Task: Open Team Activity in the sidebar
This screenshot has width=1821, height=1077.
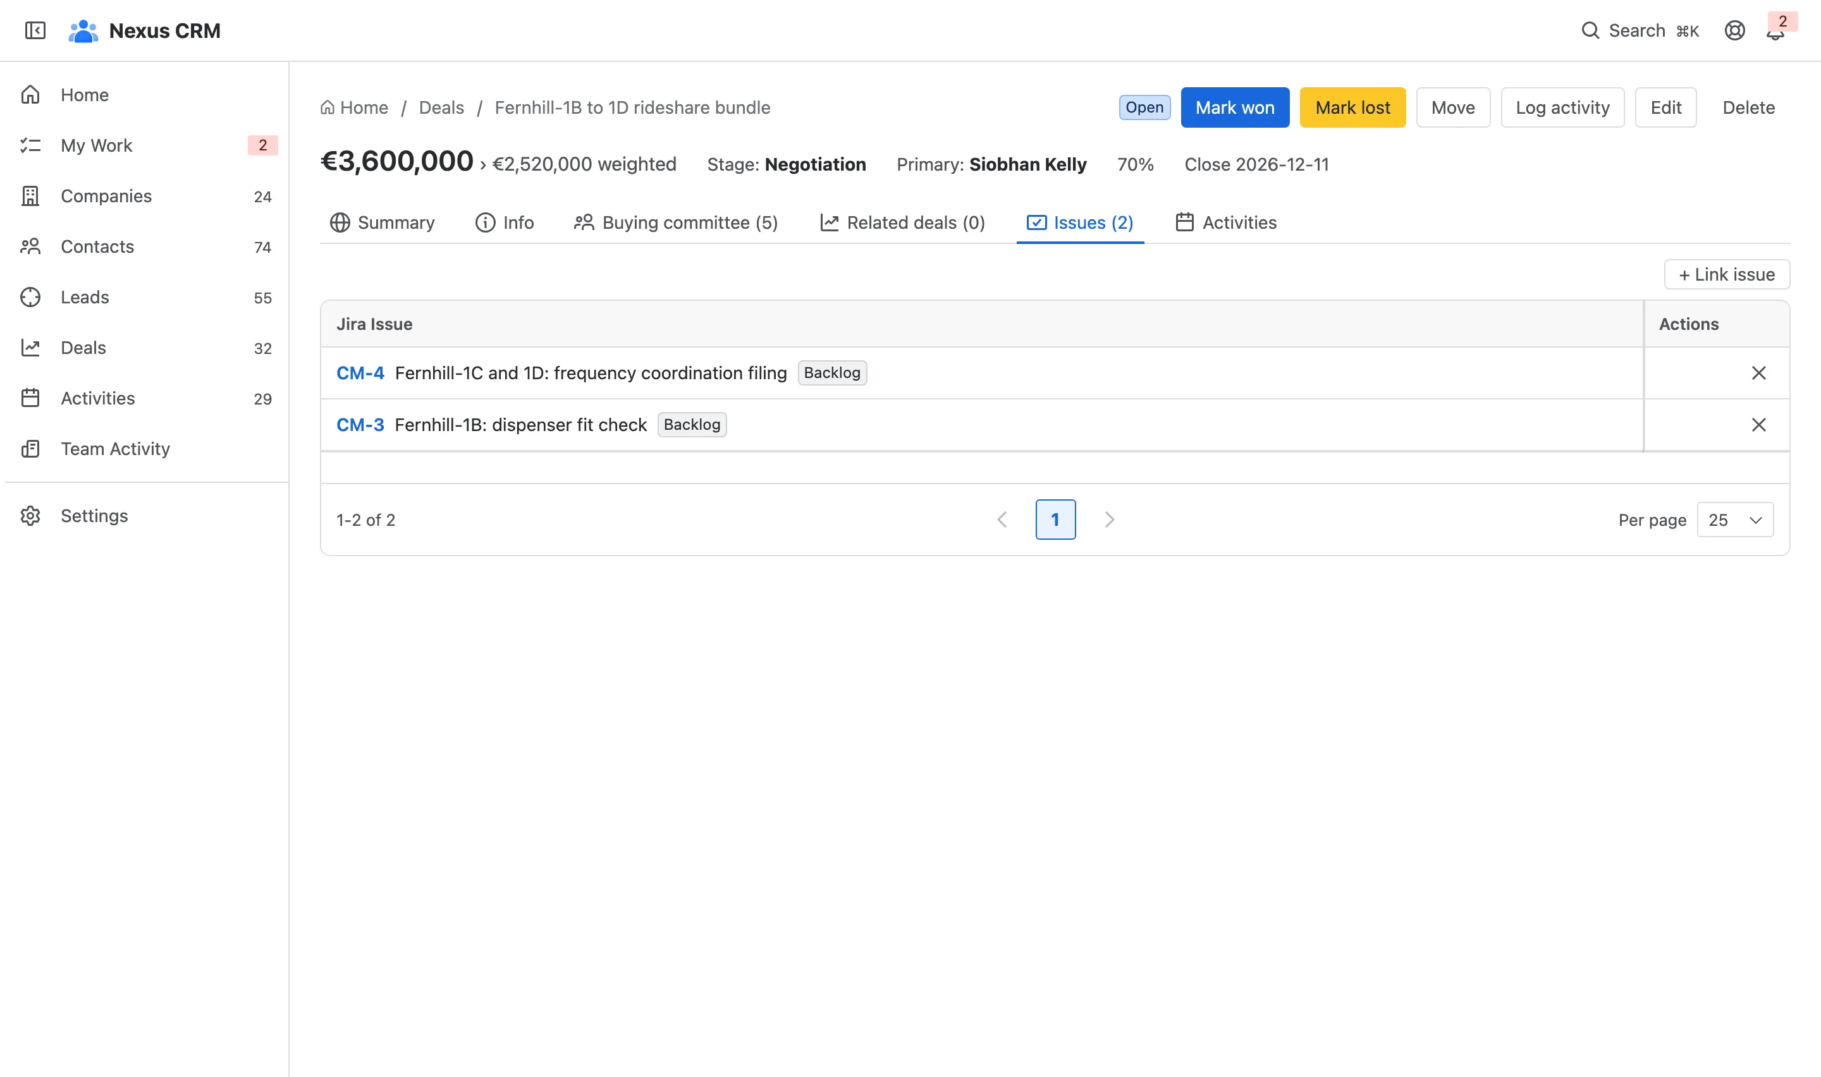Action: 147,449
